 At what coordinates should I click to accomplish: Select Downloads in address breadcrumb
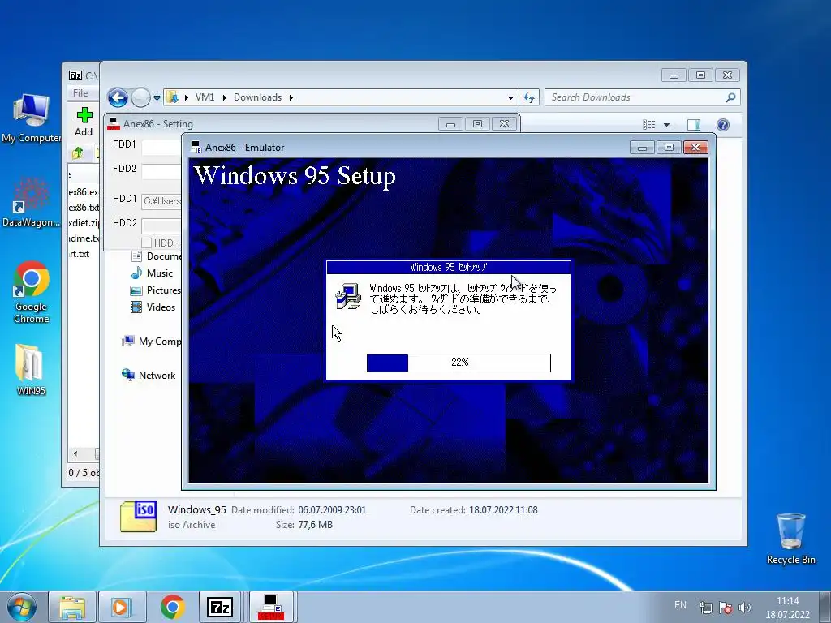coord(257,97)
